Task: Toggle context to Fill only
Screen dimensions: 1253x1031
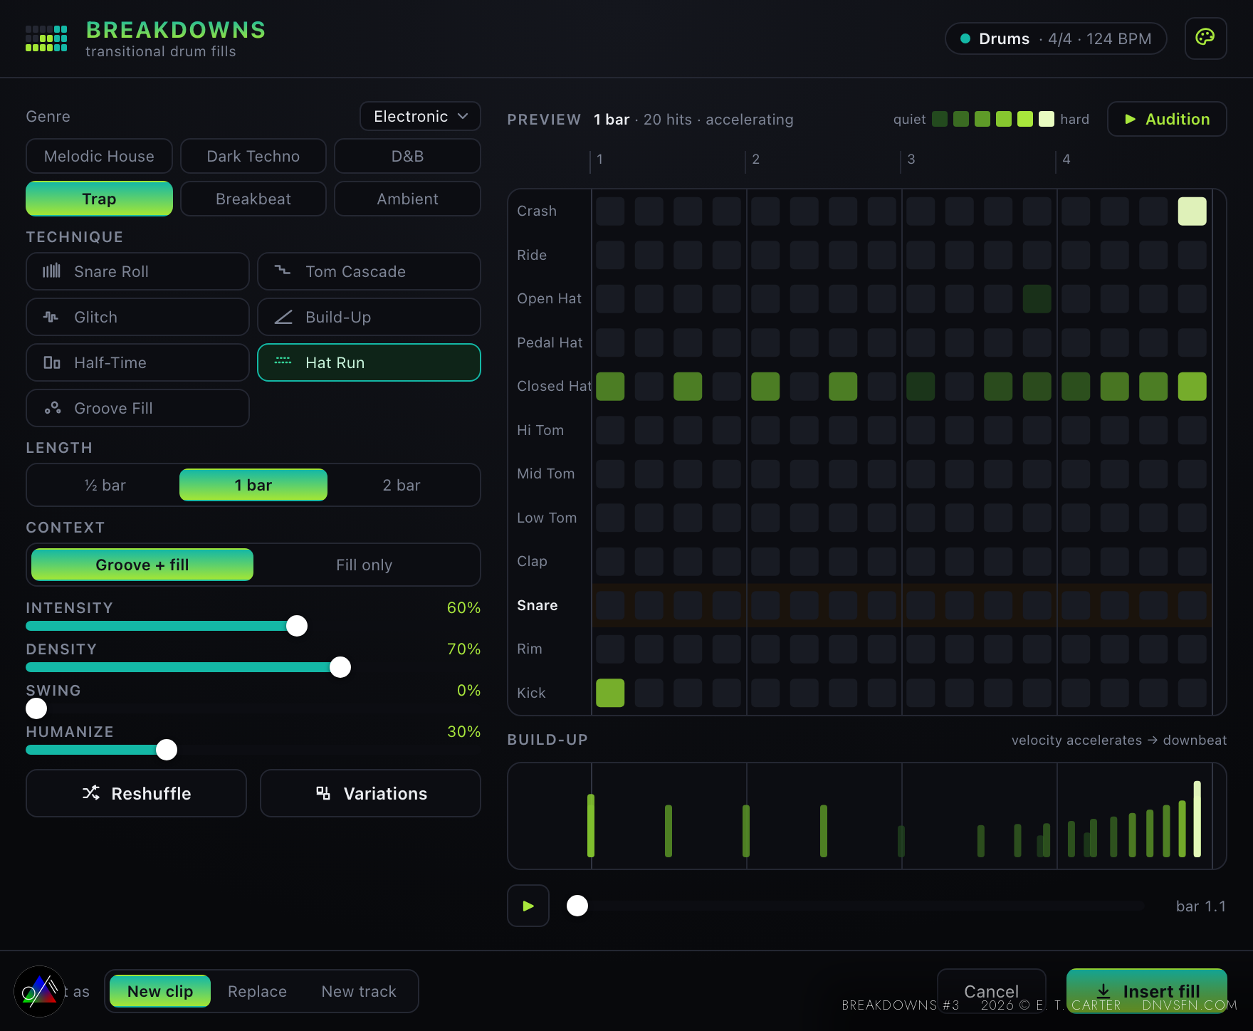Action: pos(365,565)
